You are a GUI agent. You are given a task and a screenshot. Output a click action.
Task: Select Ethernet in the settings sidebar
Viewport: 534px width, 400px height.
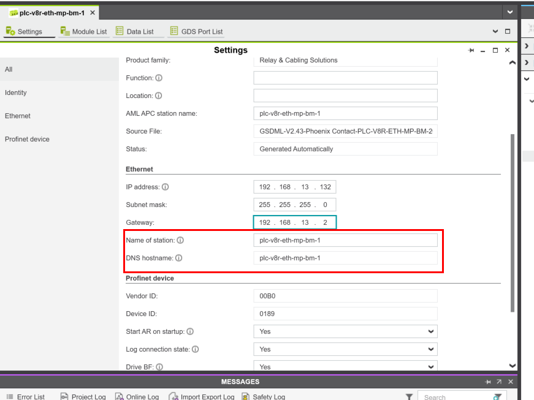(x=18, y=116)
